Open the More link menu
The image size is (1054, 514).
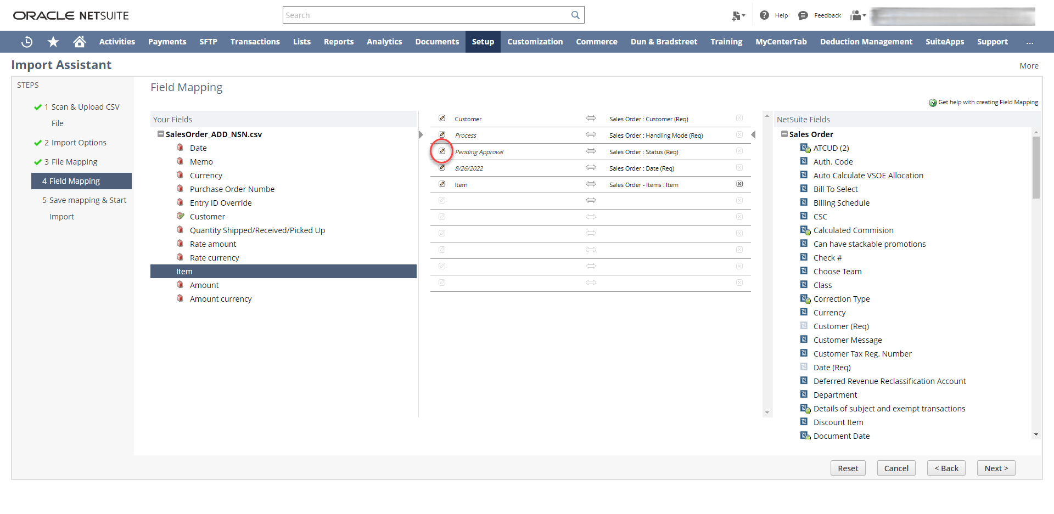point(1029,66)
